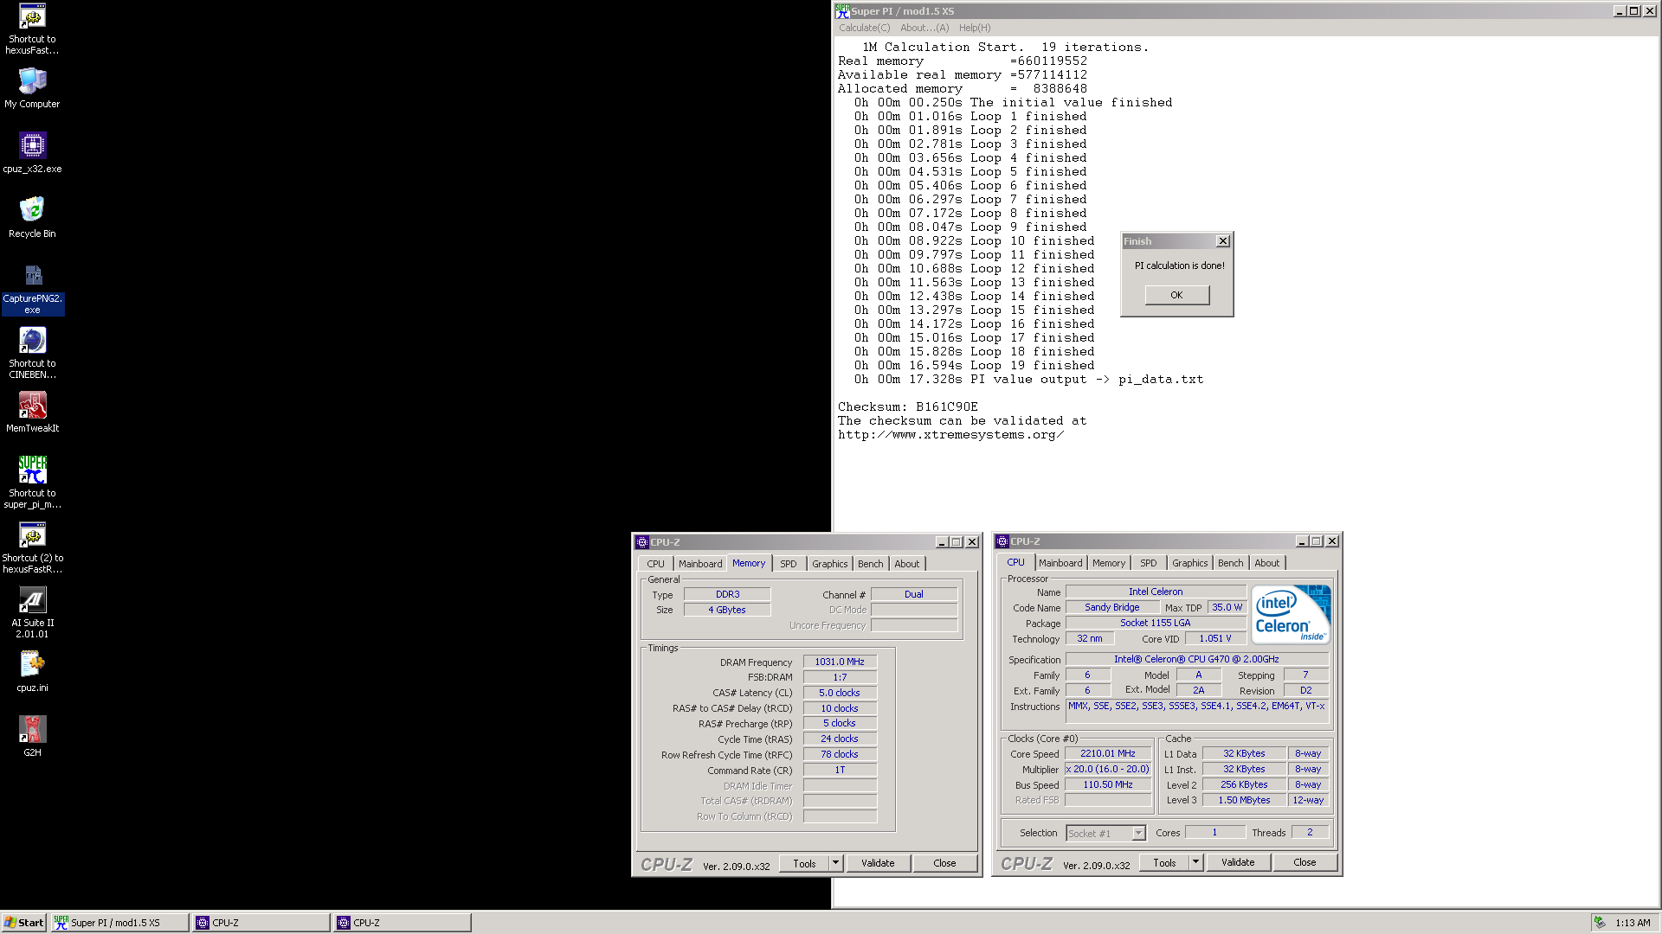Click the Checksum: B161C90E line
1662x934 pixels.
point(908,406)
